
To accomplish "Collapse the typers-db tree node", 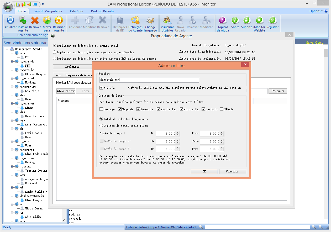I will pos(12,61).
